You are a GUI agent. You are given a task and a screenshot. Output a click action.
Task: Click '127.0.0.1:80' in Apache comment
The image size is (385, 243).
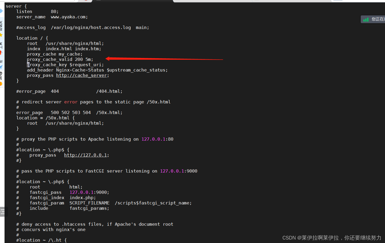click(157, 139)
